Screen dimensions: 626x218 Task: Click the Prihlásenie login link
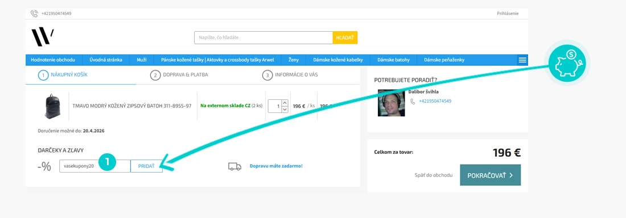[x=508, y=14]
